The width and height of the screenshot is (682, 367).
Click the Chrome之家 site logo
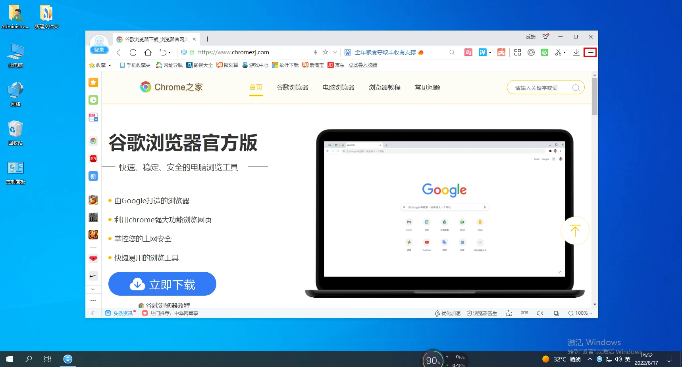coord(171,87)
